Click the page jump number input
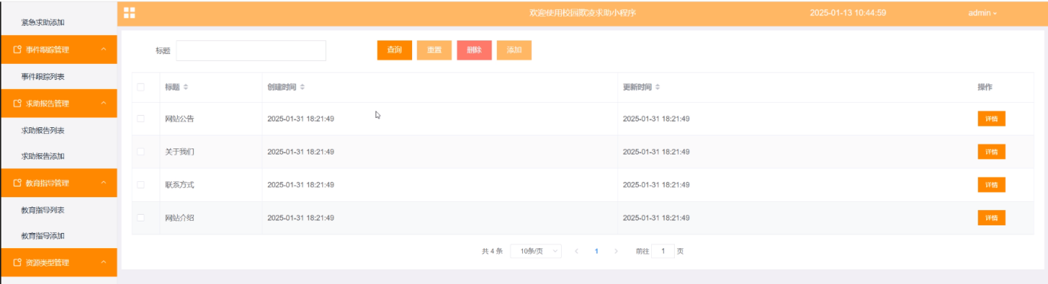 [x=663, y=250]
